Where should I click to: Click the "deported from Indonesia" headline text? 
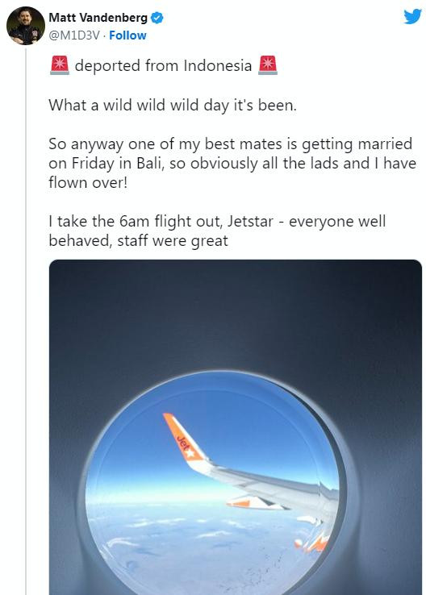pyautogui.click(x=163, y=65)
